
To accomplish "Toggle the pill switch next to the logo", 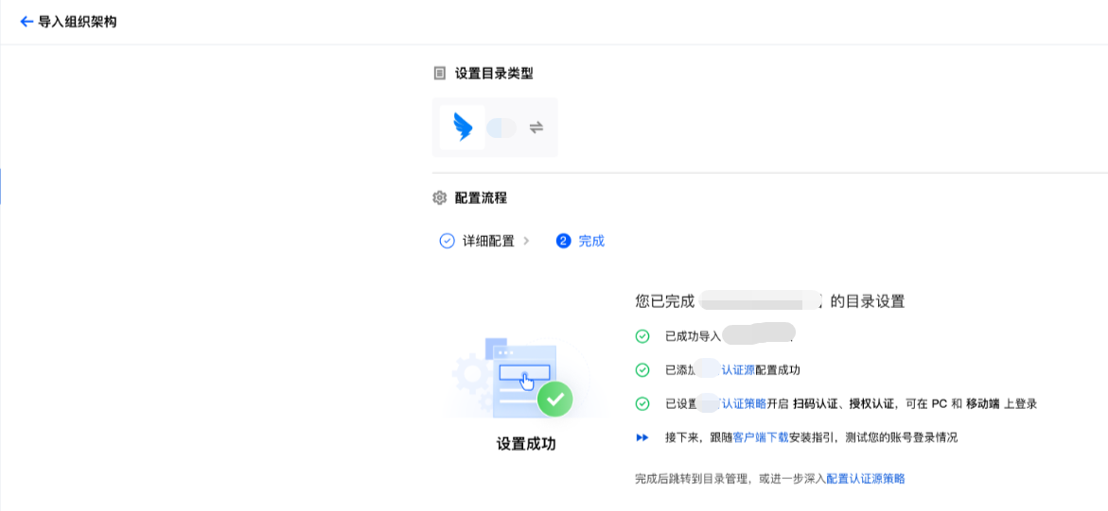I will [501, 128].
